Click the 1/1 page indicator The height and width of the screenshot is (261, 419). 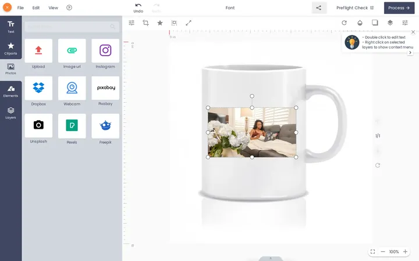coord(378,136)
